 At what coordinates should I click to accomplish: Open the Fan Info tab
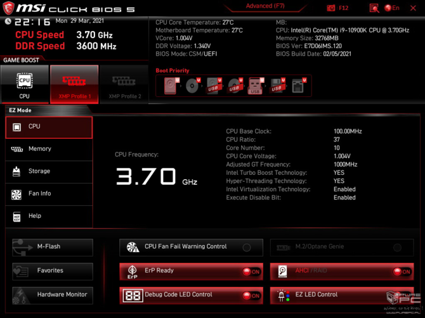click(x=49, y=194)
